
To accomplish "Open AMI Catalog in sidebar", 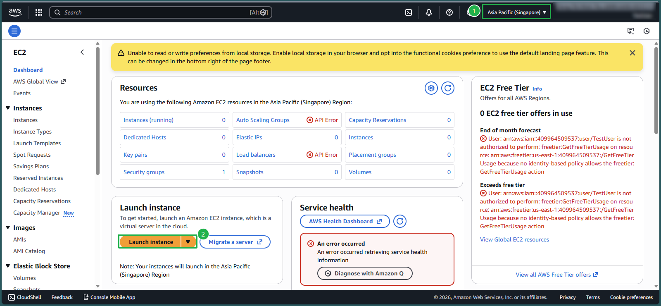I will (x=29, y=251).
